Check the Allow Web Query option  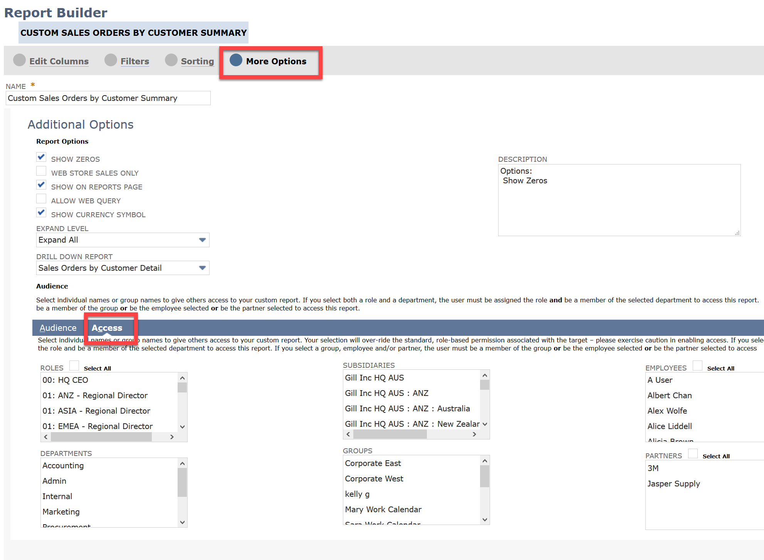pos(41,199)
